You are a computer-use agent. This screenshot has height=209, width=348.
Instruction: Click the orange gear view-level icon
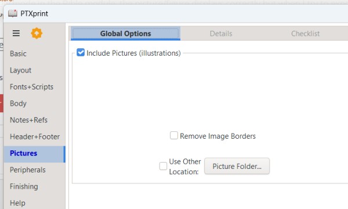coord(37,33)
